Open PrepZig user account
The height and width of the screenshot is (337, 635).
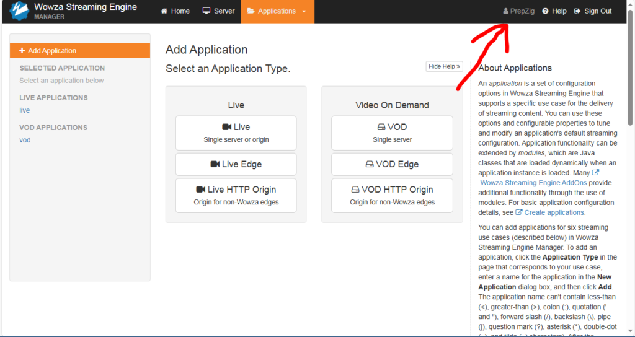[519, 11]
